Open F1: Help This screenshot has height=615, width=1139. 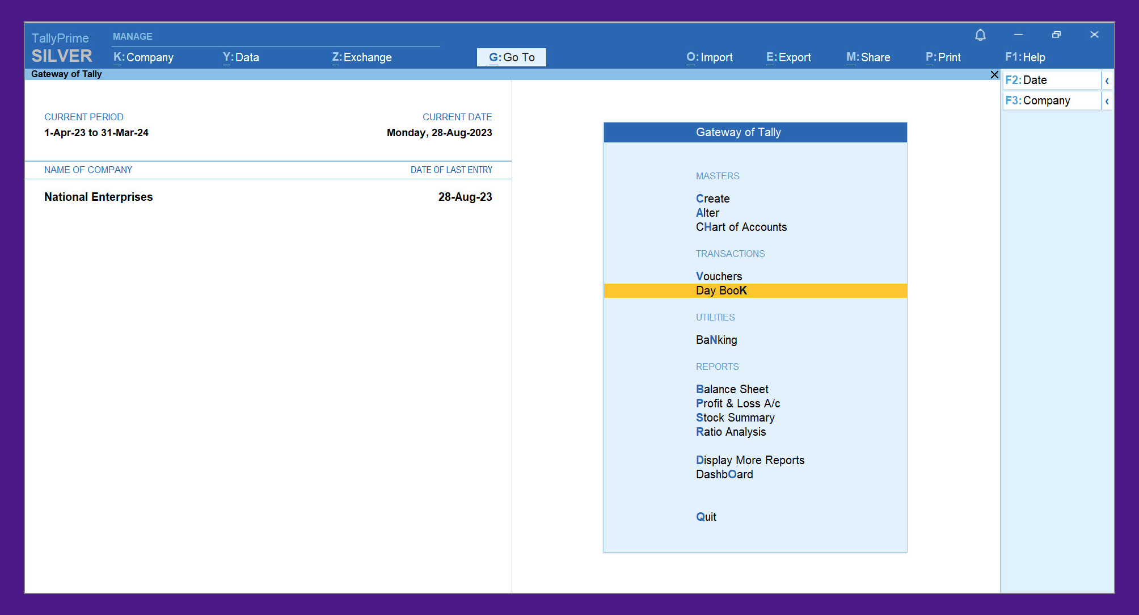(x=1025, y=57)
